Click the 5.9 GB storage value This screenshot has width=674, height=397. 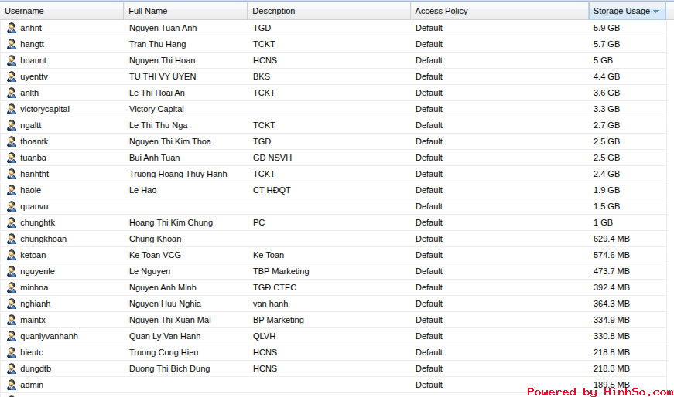(606, 28)
